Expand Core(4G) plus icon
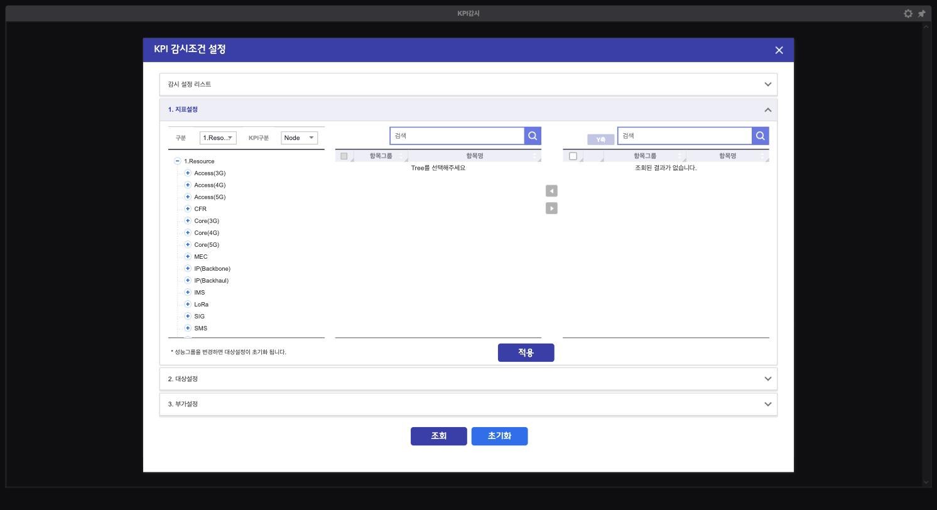The width and height of the screenshot is (937, 510). pos(187,232)
